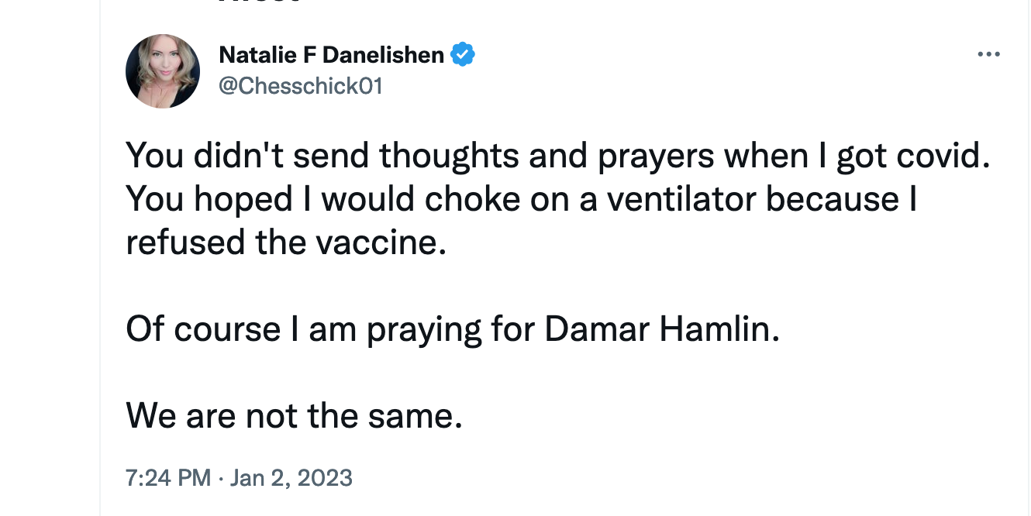The width and height of the screenshot is (1031, 516).
Task: Click the blue verified checkmark badge
Action: [463, 55]
